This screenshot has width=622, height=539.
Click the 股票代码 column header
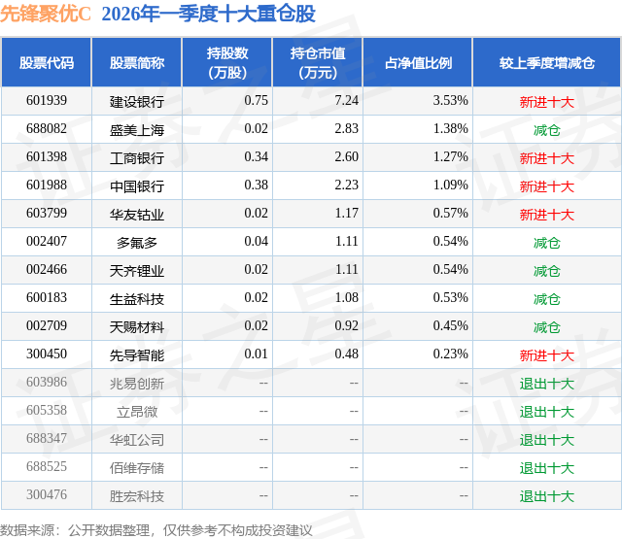[47, 62]
